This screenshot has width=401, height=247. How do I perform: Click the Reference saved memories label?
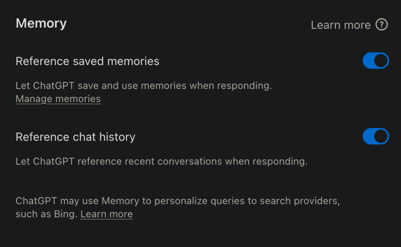point(87,61)
